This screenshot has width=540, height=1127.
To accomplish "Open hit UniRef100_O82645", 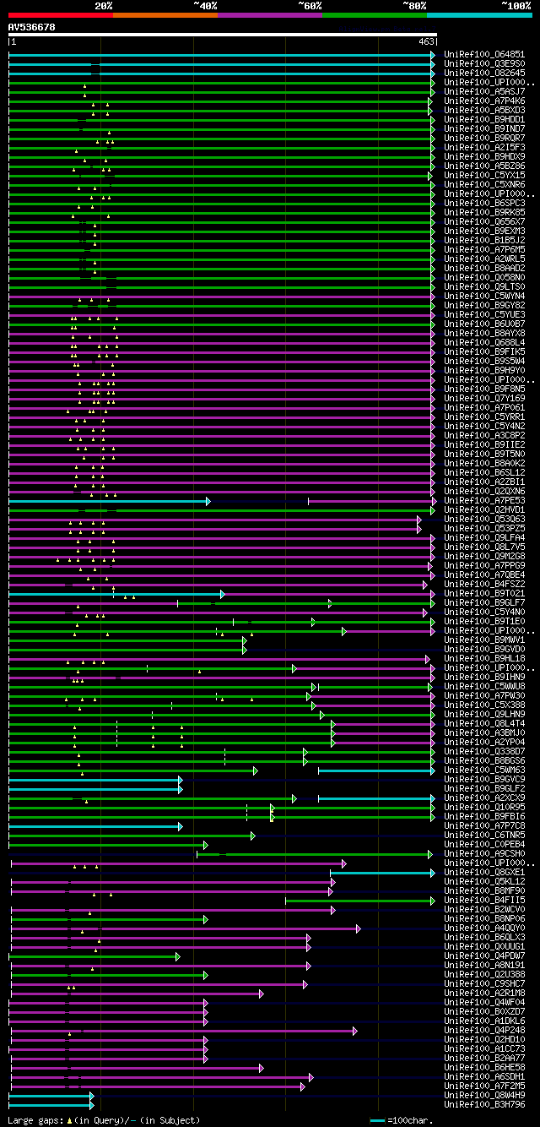I will tap(485, 73).
